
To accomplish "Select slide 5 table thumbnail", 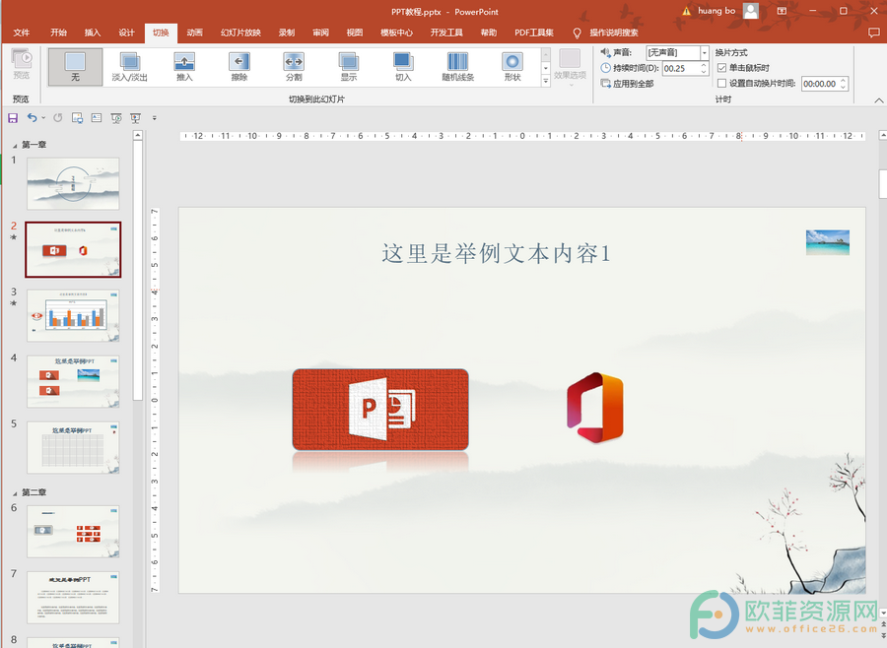I will pyautogui.click(x=73, y=447).
